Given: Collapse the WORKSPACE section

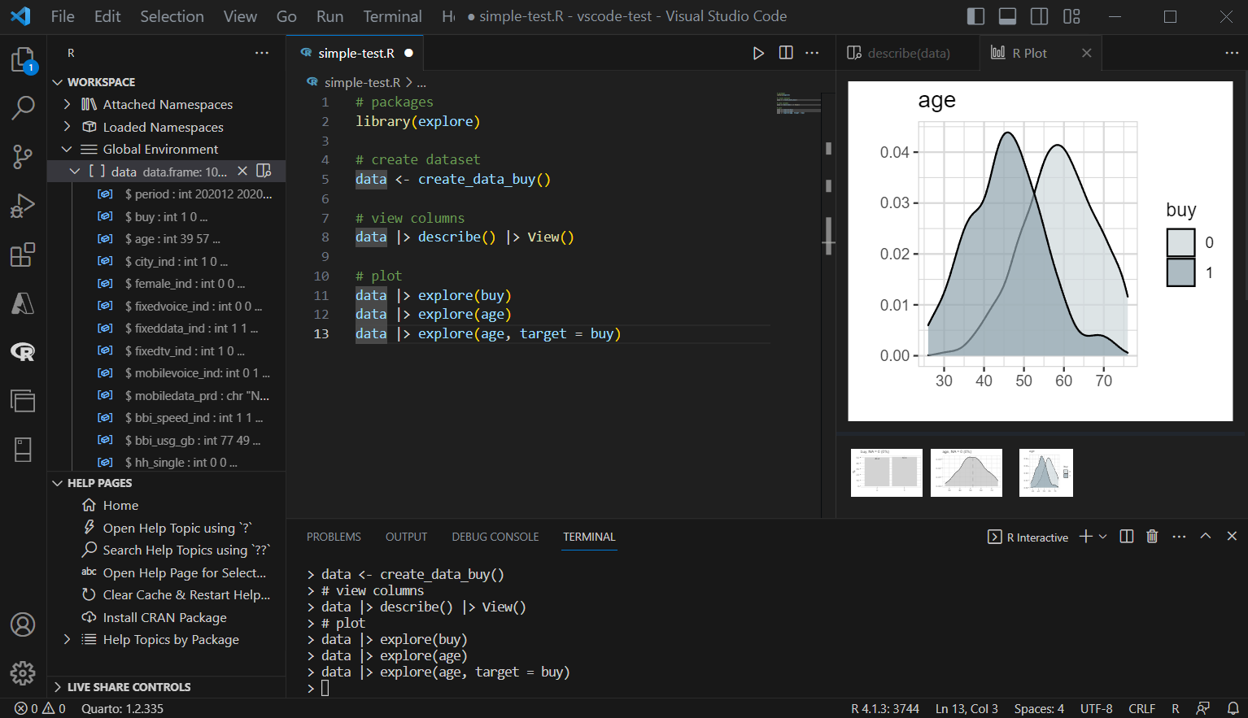Looking at the screenshot, I should click(58, 82).
